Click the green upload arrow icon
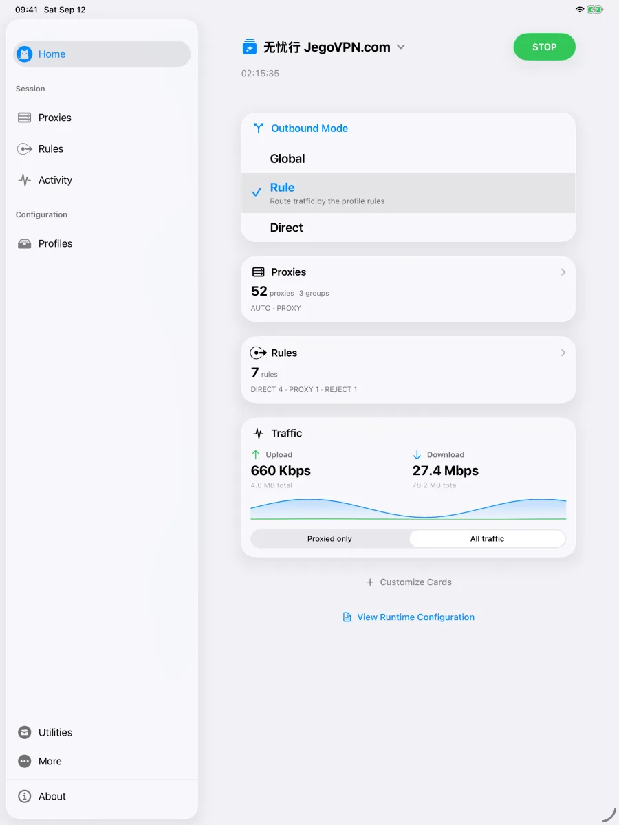619x825 pixels. click(x=256, y=454)
